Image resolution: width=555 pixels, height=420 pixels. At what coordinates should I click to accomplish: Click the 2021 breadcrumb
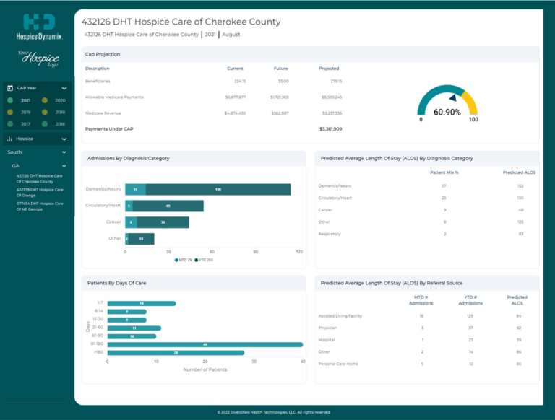(x=210, y=35)
